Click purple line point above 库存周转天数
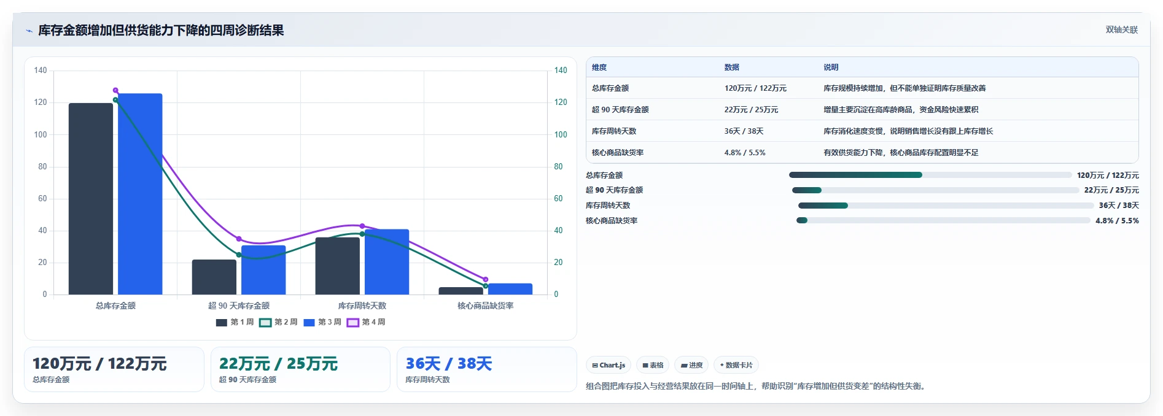This screenshot has width=1163, height=416. [x=362, y=226]
